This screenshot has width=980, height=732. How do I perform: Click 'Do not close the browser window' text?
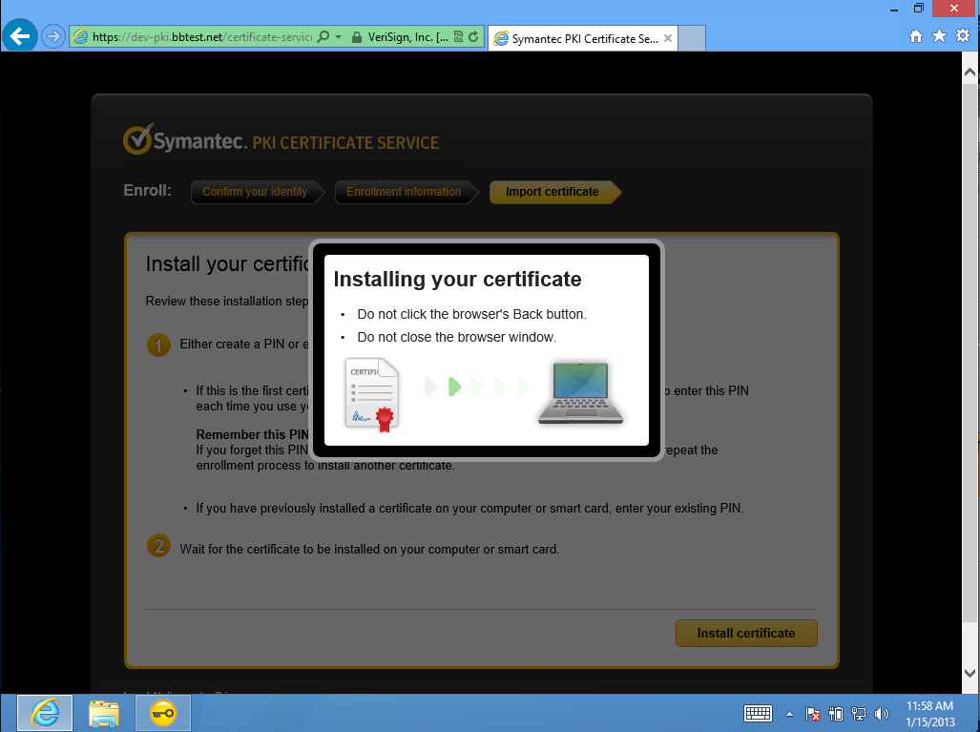pyautogui.click(x=456, y=337)
